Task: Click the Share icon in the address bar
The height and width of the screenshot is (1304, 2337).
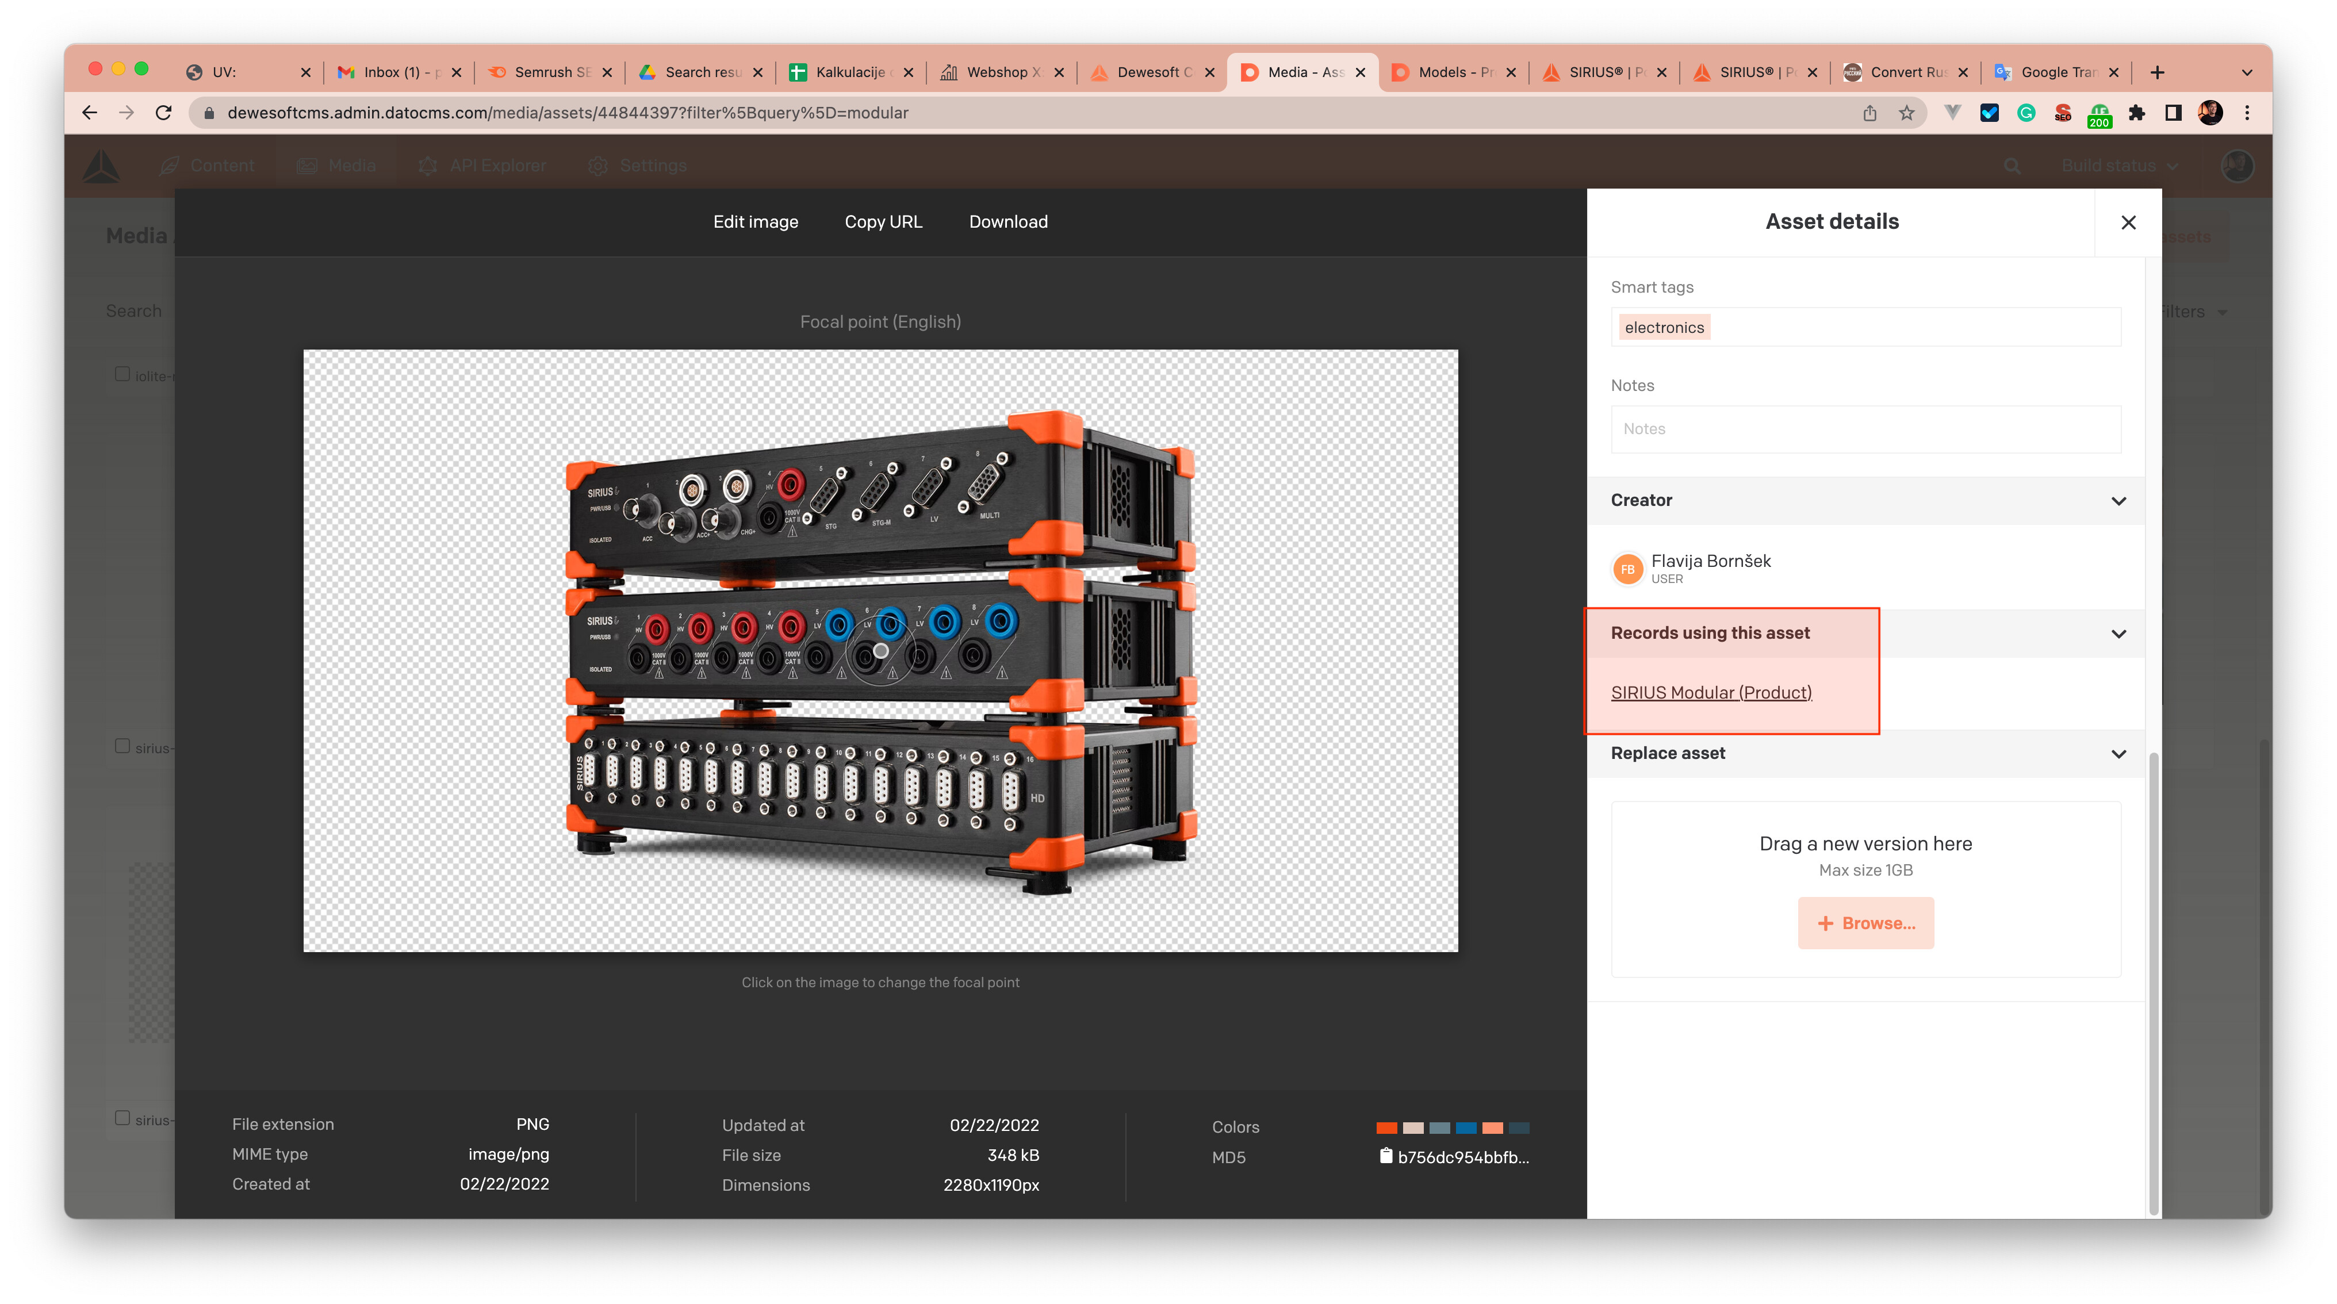Action: coord(1870,113)
